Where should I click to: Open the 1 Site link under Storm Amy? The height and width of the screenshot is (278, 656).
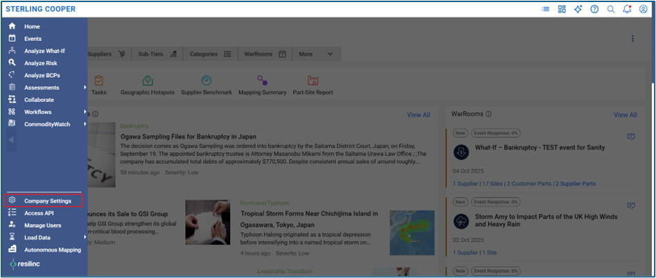point(489,252)
